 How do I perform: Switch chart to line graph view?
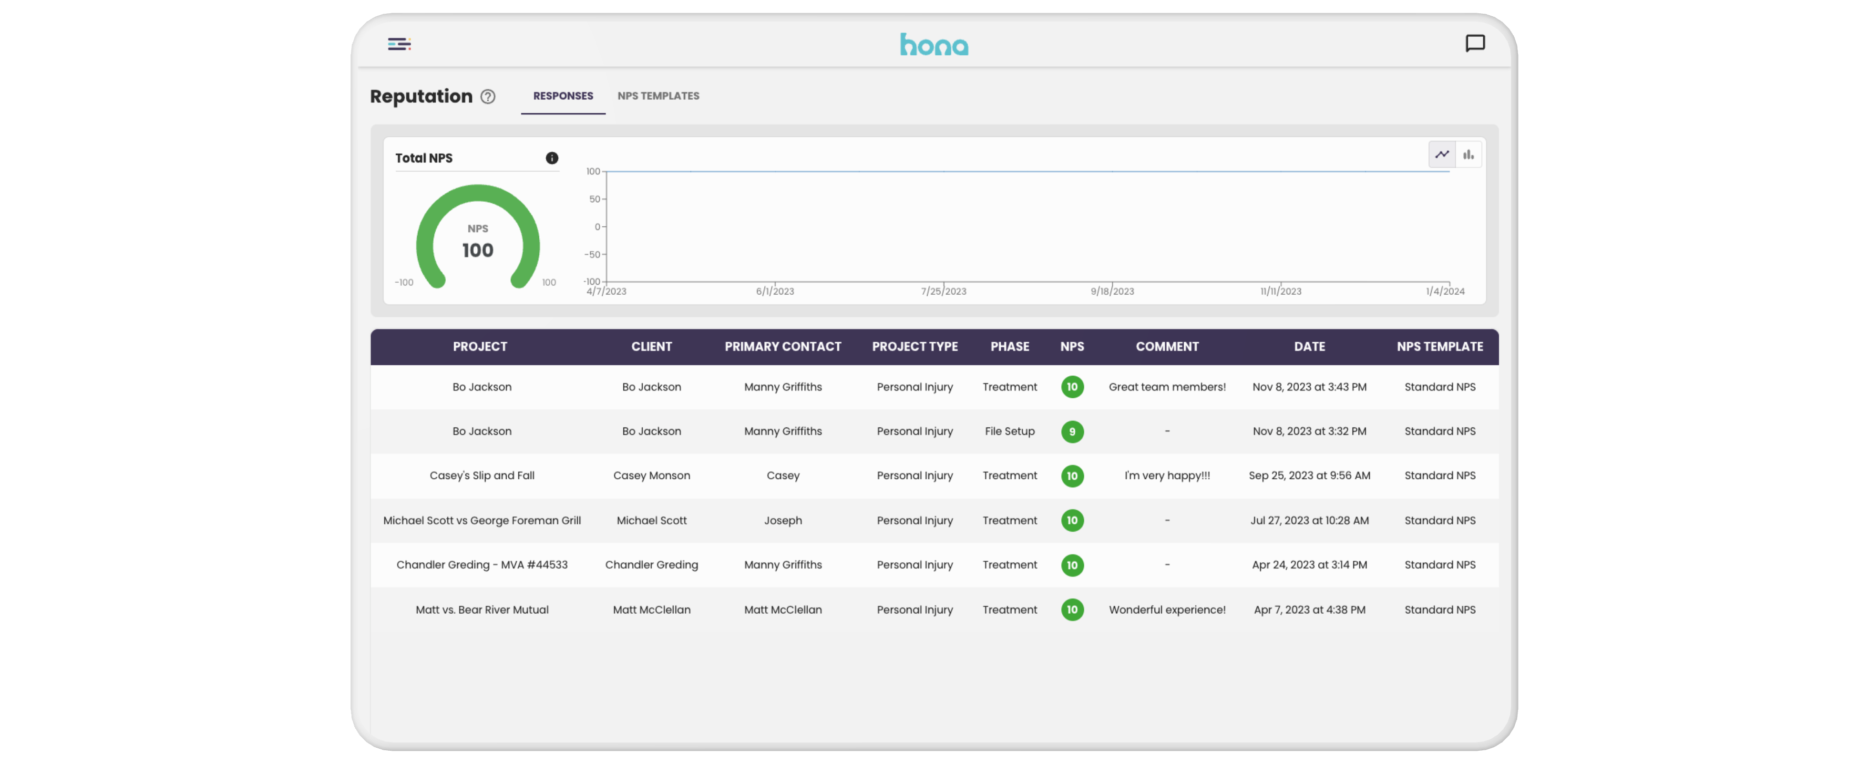tap(1442, 155)
